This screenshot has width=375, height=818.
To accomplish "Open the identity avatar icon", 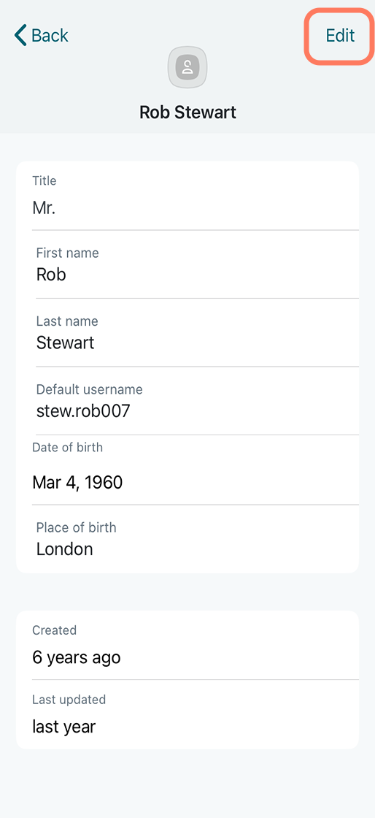I will (187, 66).
